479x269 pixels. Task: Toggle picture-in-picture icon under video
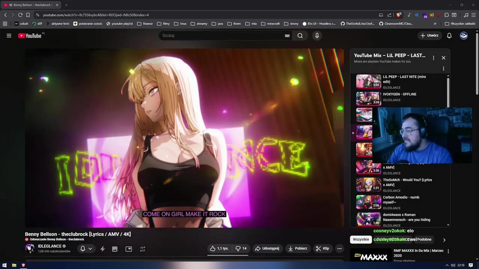[x=129, y=249]
